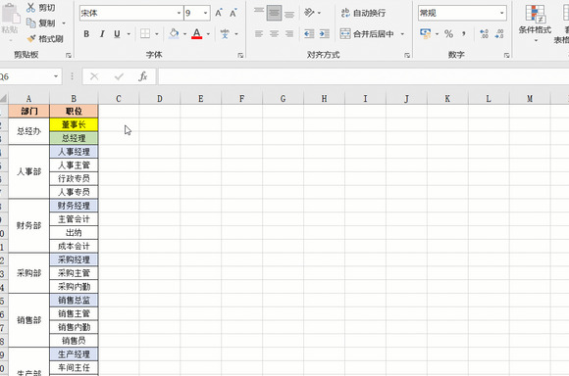Click the Accounting number format icon
Viewport: 569px width, 376px height.
pyautogui.click(x=426, y=33)
